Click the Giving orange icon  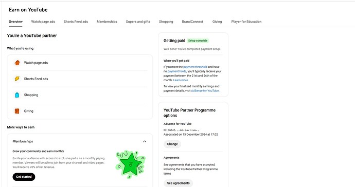click(17, 111)
